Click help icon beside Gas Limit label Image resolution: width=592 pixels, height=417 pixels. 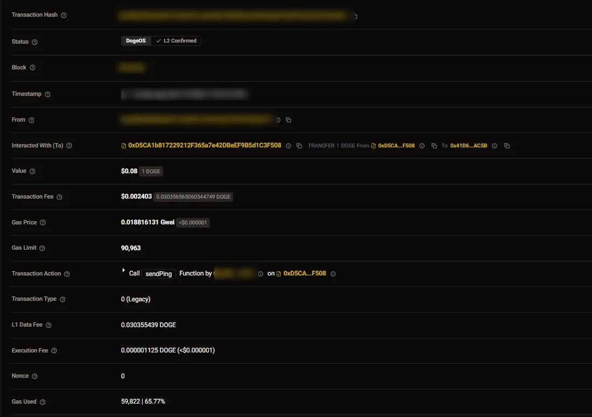tap(43, 248)
